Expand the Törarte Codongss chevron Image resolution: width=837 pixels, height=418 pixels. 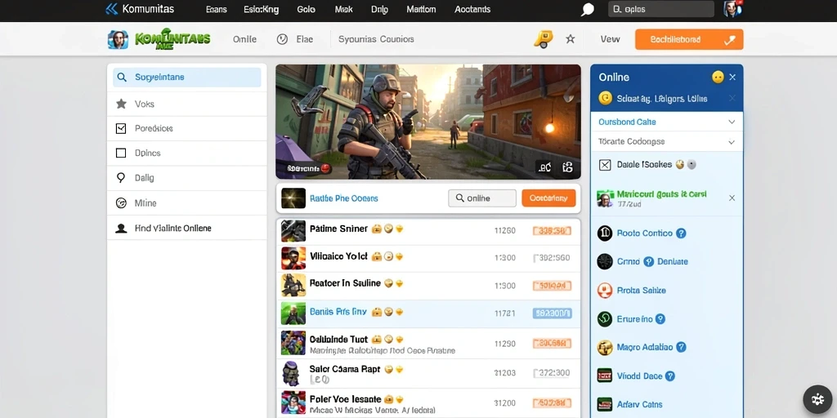pos(732,142)
